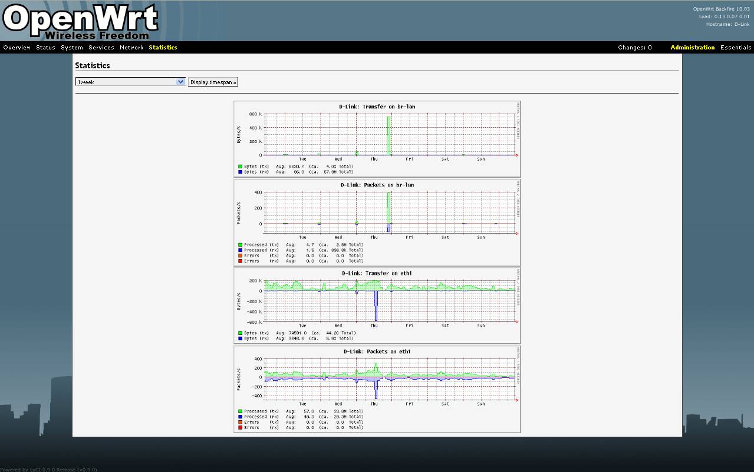Click the 'D-Link: Packets on br-lan' title
This screenshot has width=754, height=472.
pos(377,185)
